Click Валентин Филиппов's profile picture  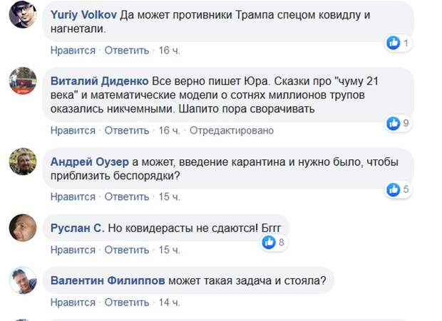(23, 280)
